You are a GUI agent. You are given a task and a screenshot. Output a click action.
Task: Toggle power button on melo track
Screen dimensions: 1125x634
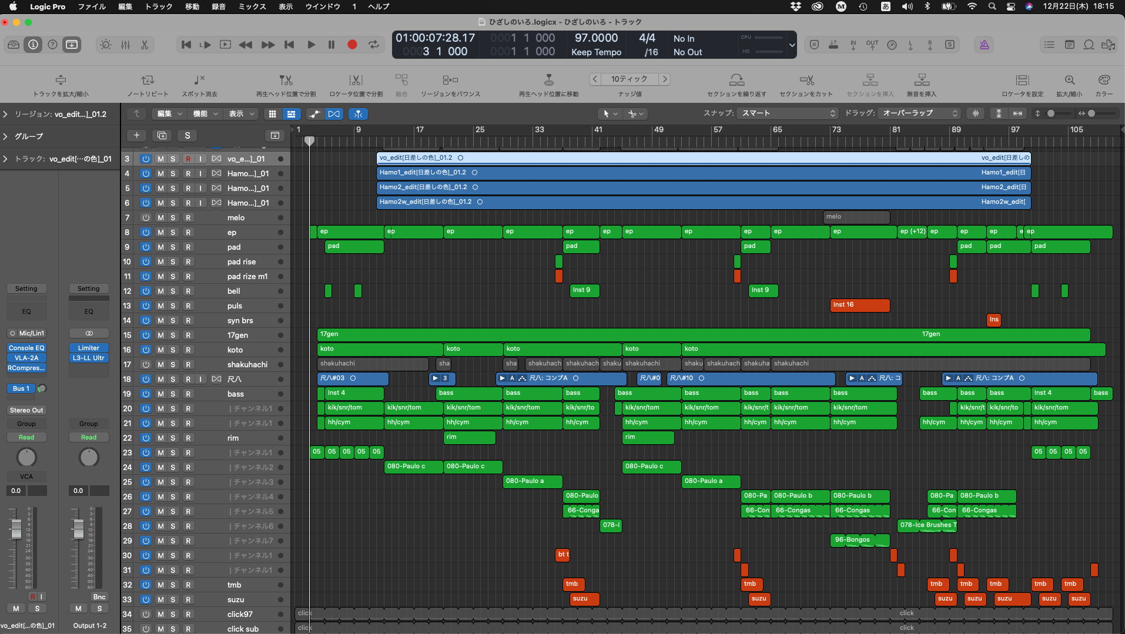pyautogui.click(x=145, y=218)
